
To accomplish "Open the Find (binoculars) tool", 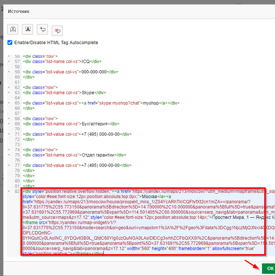I will (x=12, y=30).
